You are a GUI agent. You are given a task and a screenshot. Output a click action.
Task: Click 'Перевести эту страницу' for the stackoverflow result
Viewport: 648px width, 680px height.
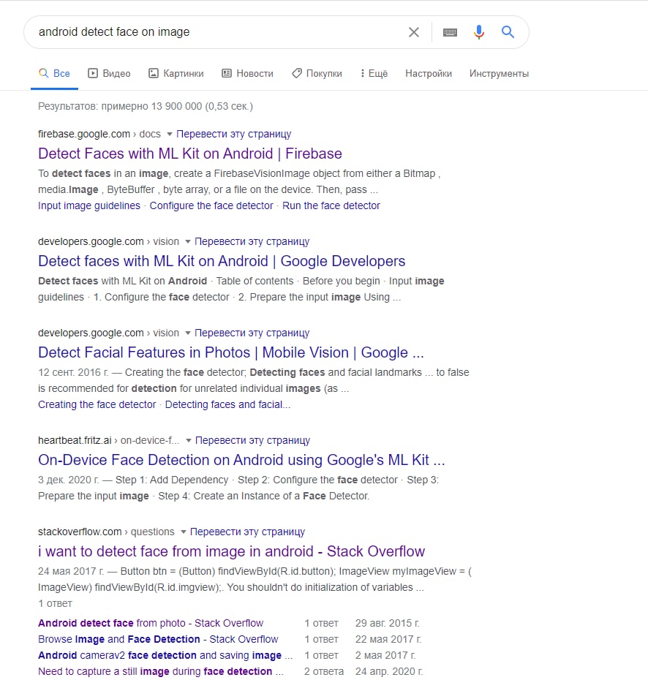(x=247, y=532)
